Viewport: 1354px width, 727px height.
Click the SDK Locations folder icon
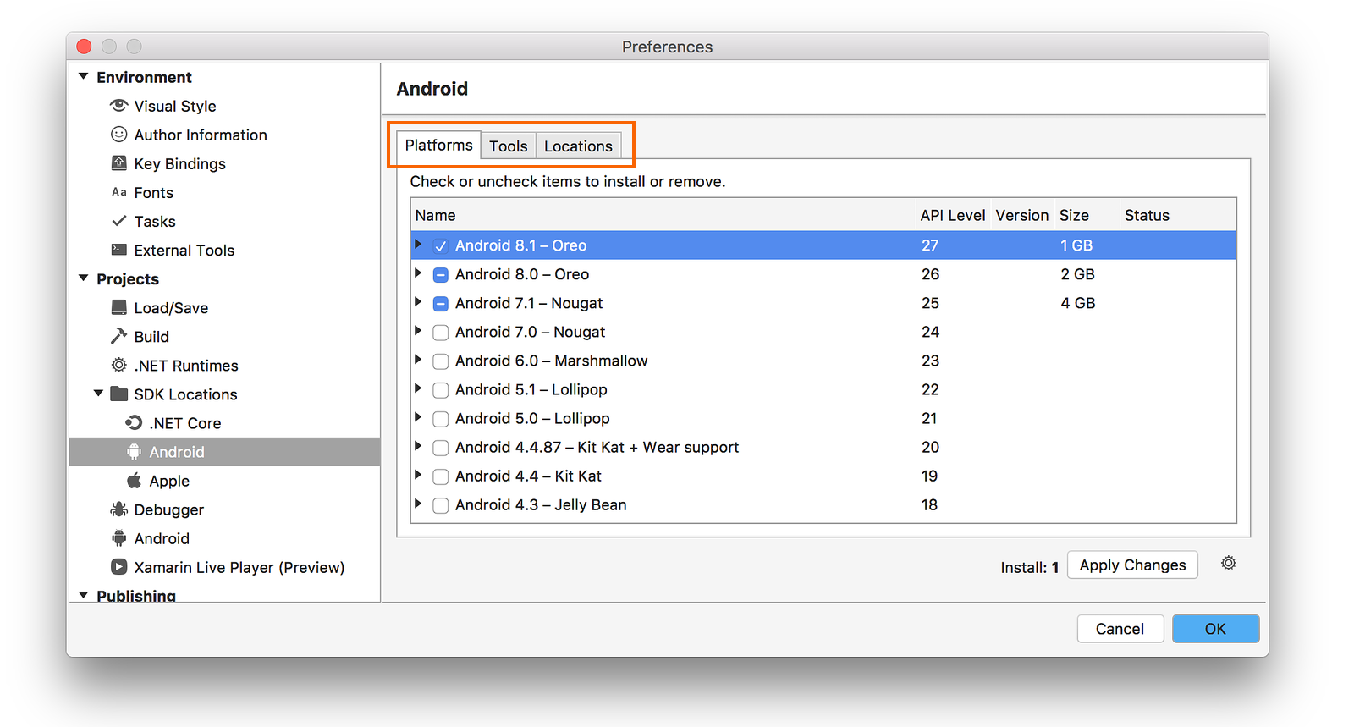point(119,394)
